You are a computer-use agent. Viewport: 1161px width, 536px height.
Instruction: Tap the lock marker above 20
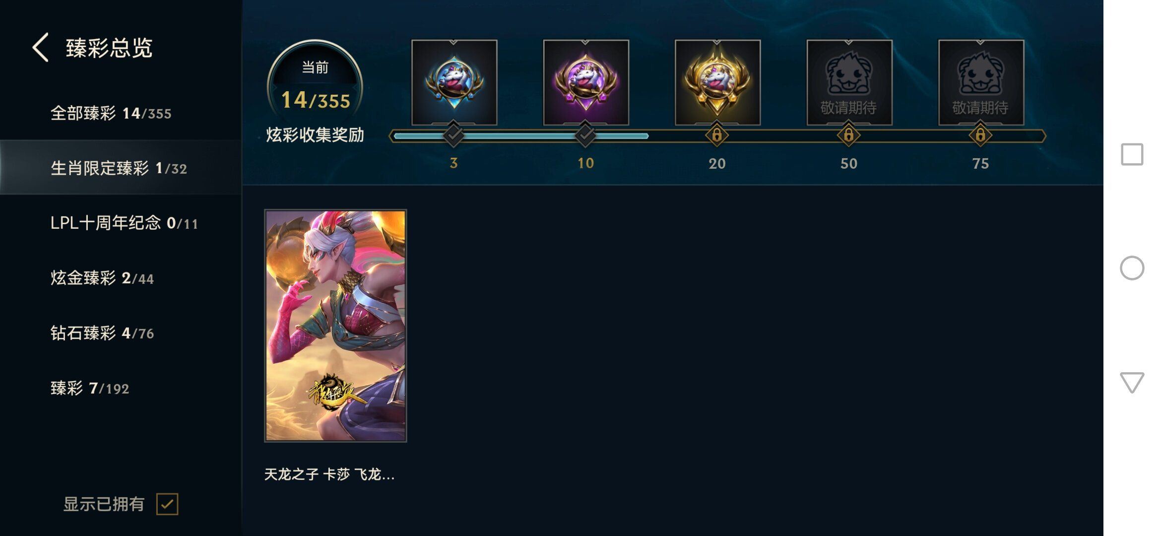click(x=717, y=135)
